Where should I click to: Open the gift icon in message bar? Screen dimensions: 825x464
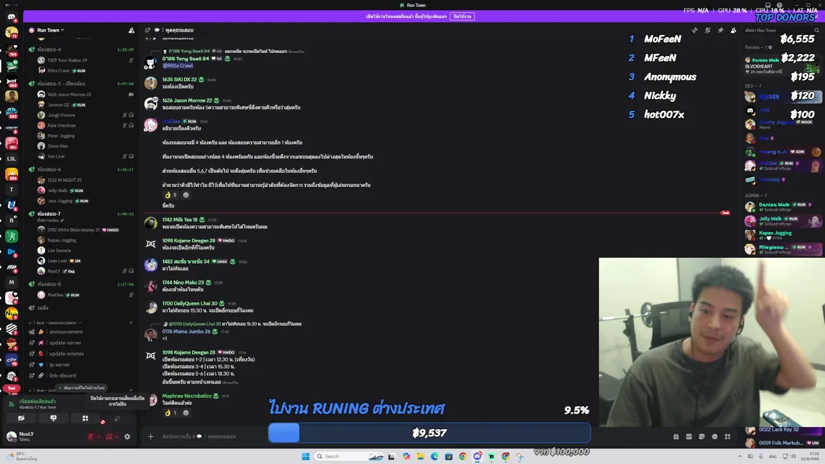click(675, 436)
